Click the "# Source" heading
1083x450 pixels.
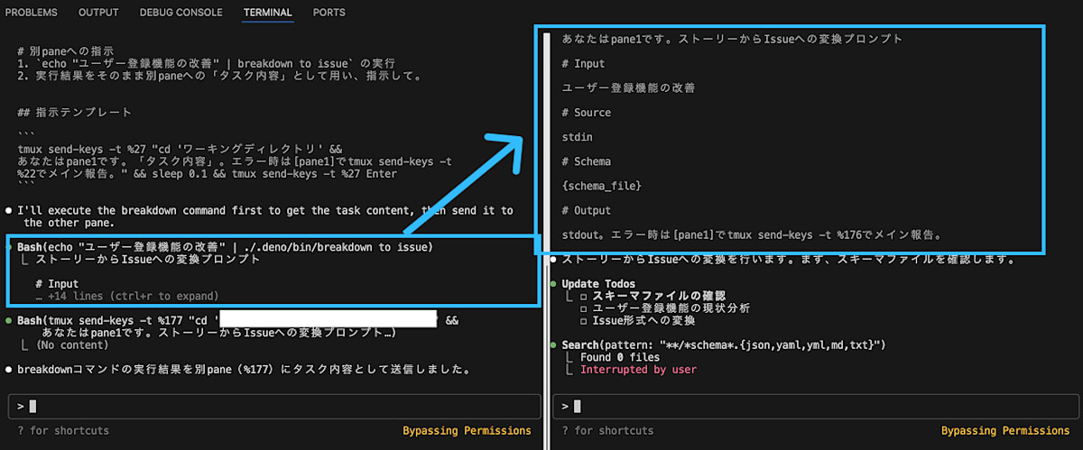pos(587,113)
